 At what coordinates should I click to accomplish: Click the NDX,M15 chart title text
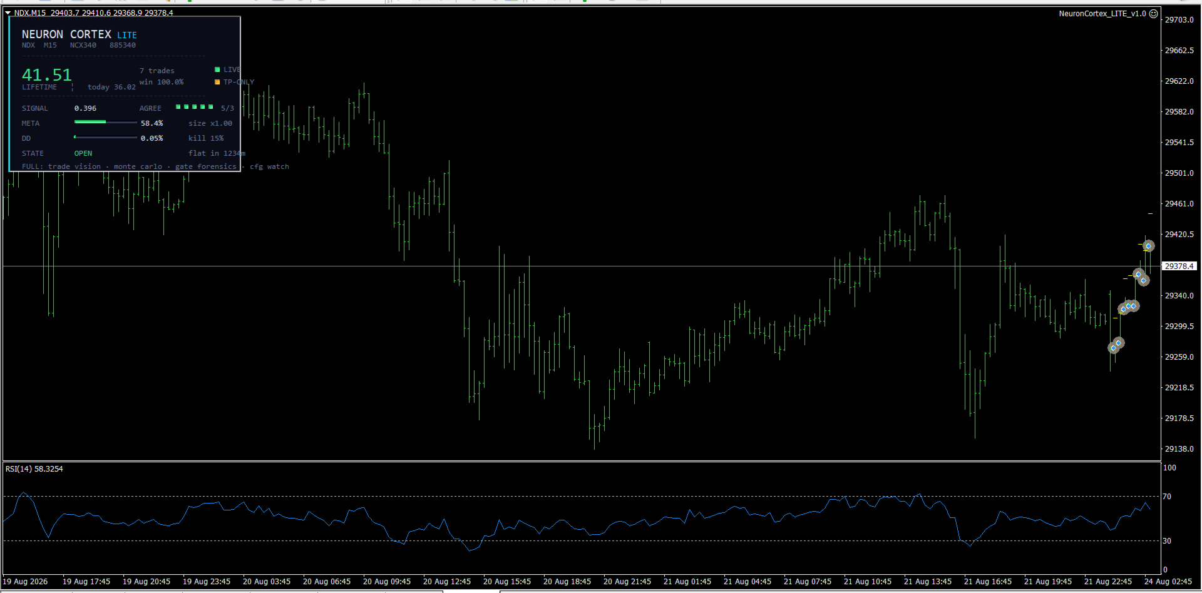pyautogui.click(x=30, y=13)
